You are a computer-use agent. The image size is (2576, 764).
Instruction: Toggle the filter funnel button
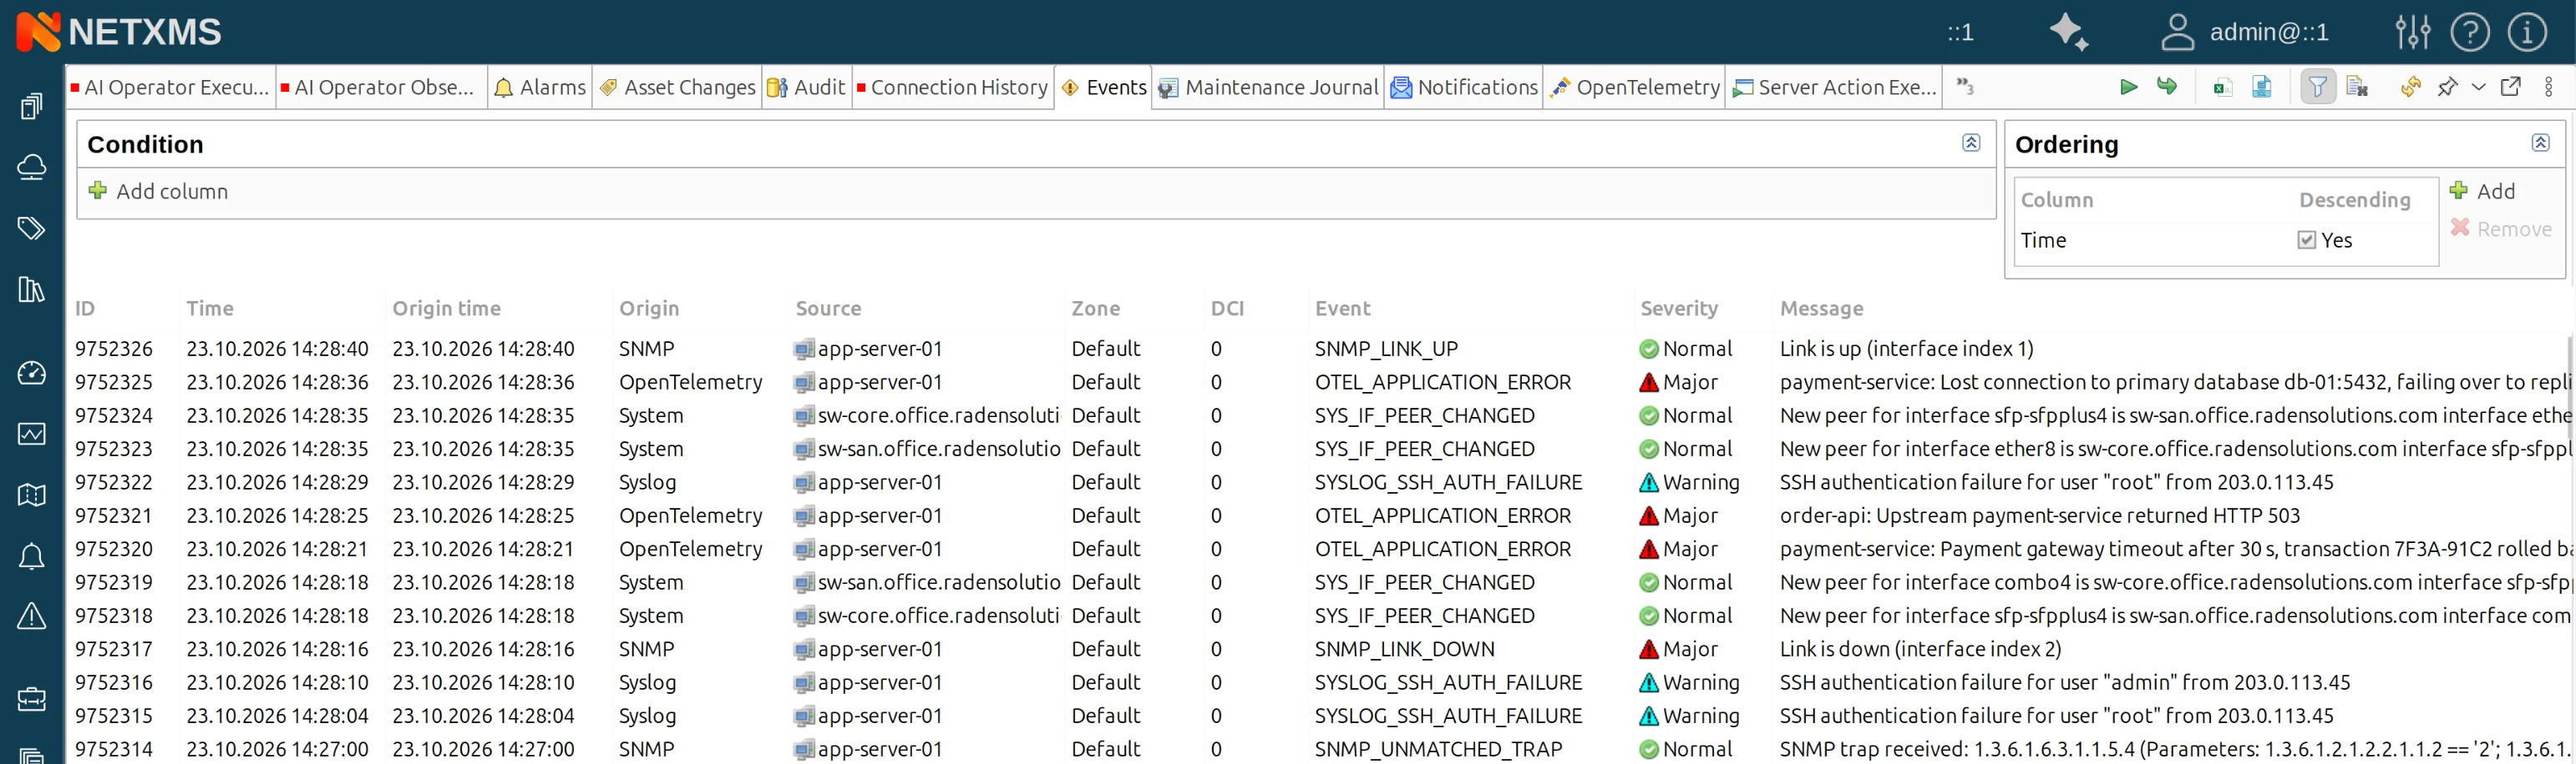[2317, 87]
